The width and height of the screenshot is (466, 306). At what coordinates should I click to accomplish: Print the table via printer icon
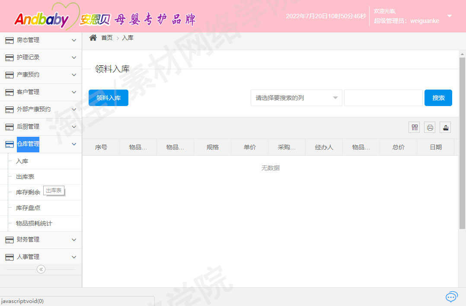click(430, 128)
